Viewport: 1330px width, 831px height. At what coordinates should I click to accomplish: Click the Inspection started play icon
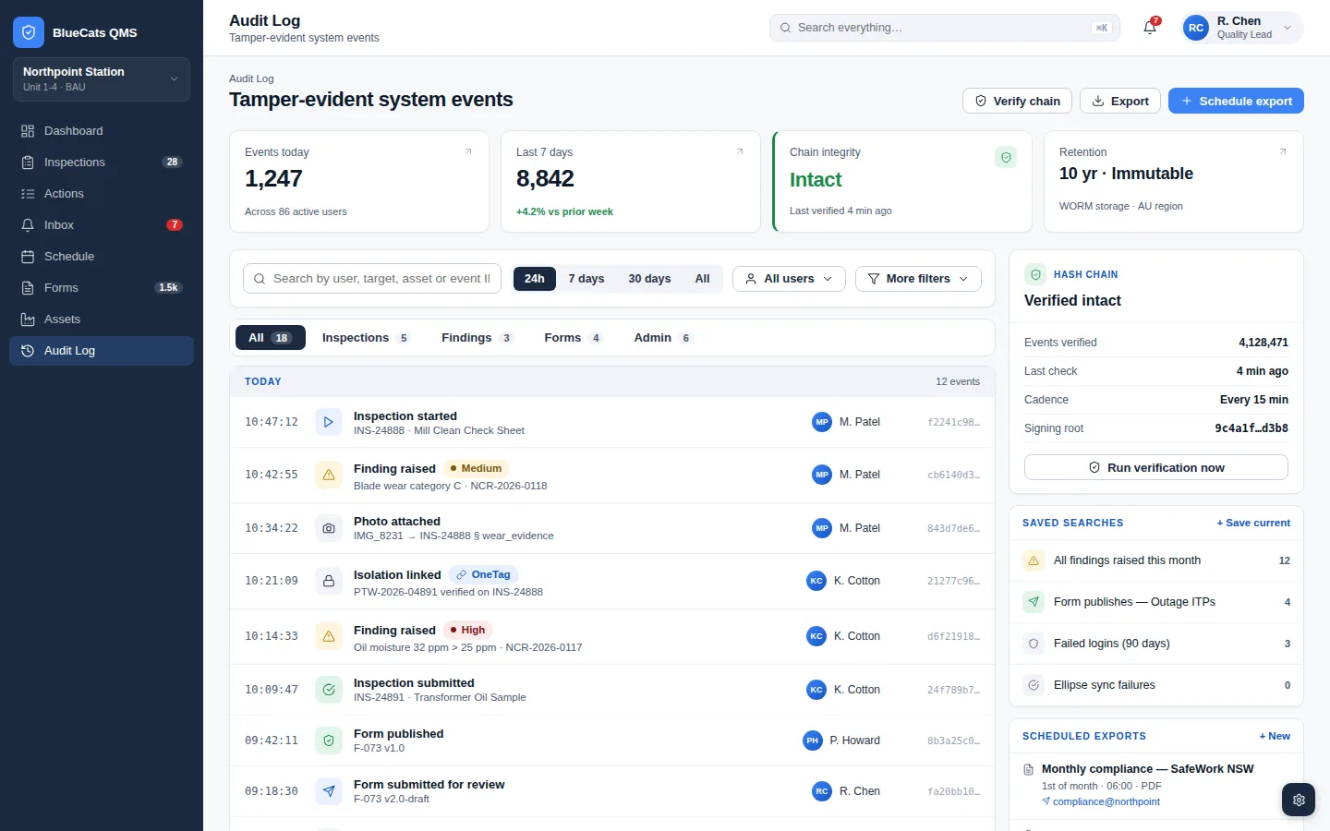point(328,422)
